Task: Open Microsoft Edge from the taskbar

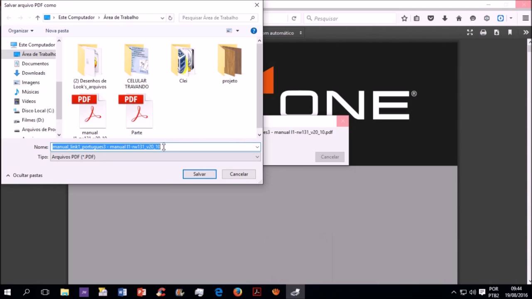Action: (x=219, y=292)
